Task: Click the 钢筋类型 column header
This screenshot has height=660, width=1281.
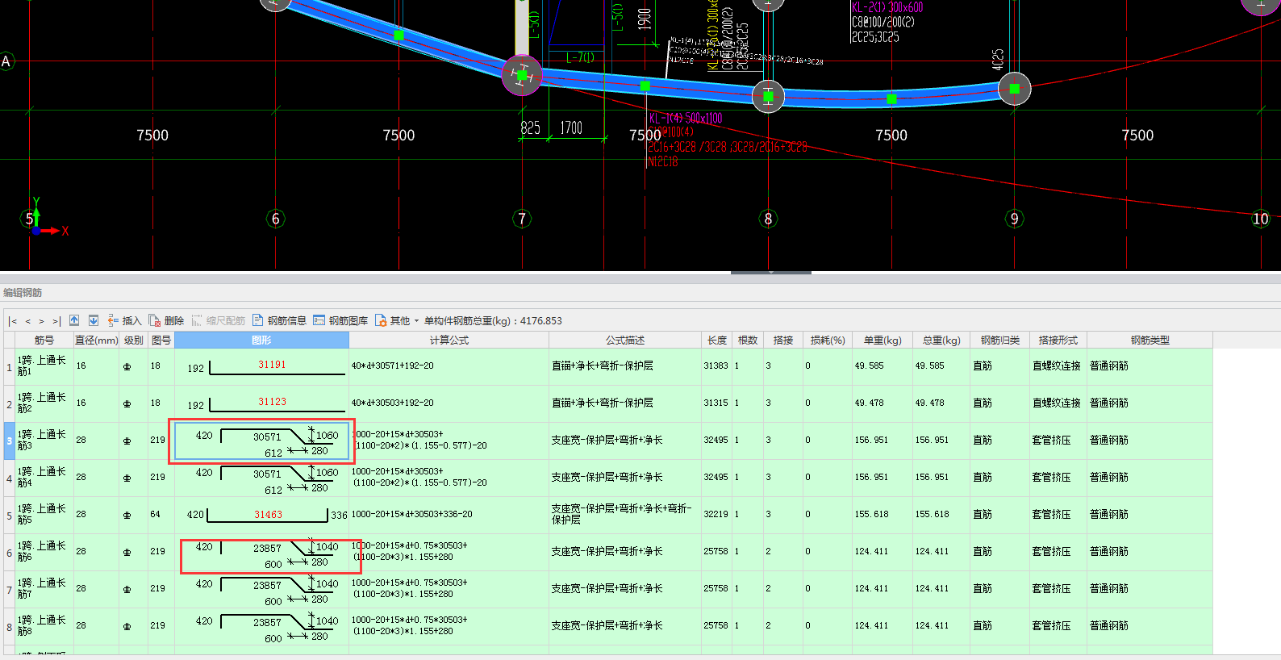Action: [1150, 340]
